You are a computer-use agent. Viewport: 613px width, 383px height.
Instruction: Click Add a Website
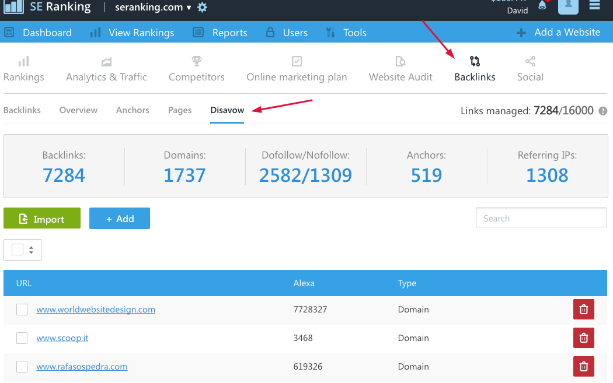[x=567, y=33]
